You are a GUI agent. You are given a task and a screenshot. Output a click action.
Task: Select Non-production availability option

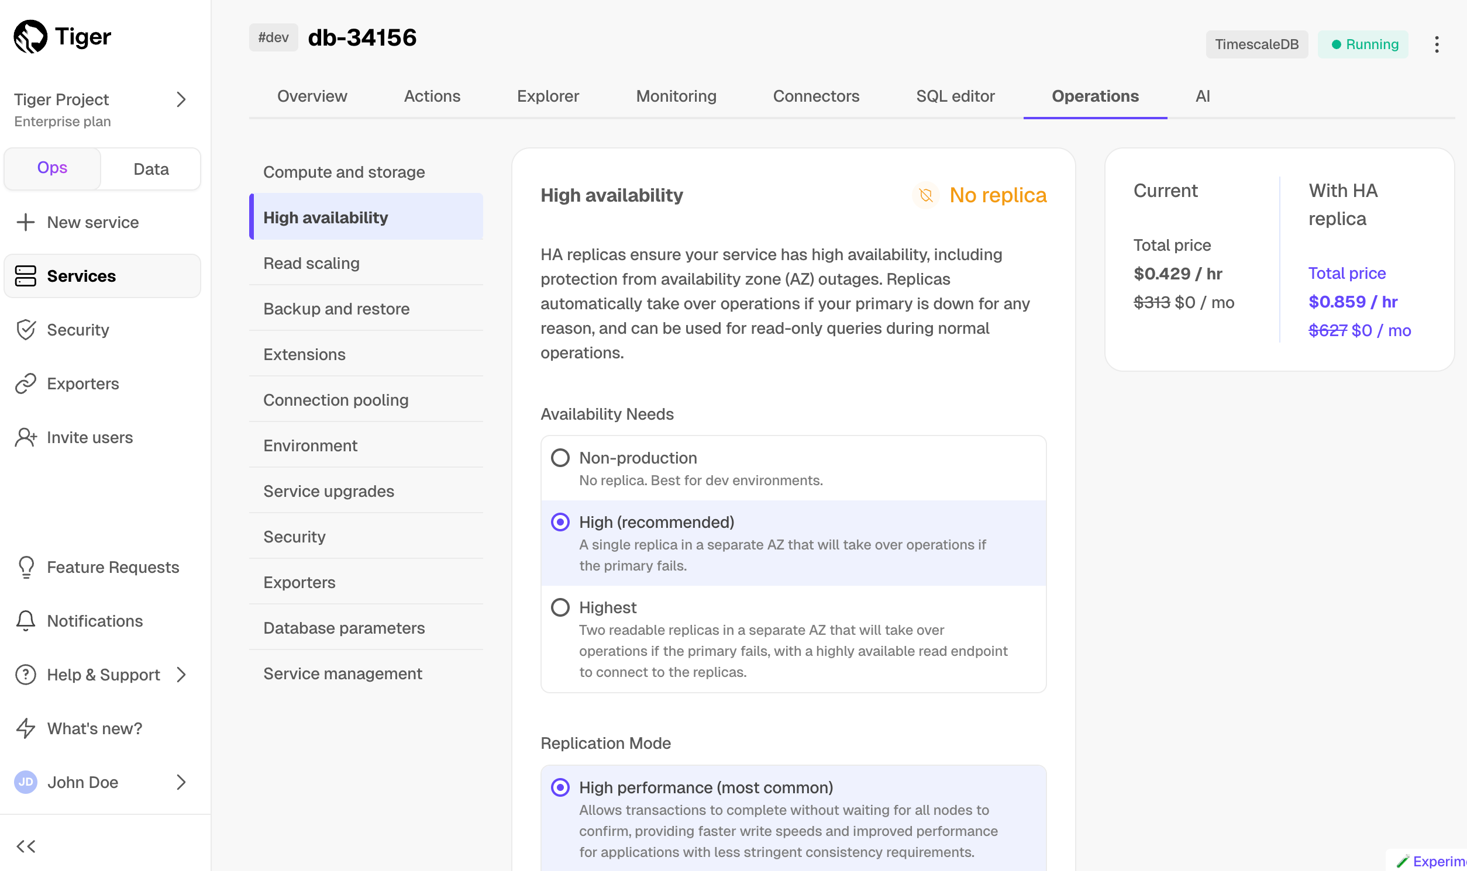[x=560, y=458]
